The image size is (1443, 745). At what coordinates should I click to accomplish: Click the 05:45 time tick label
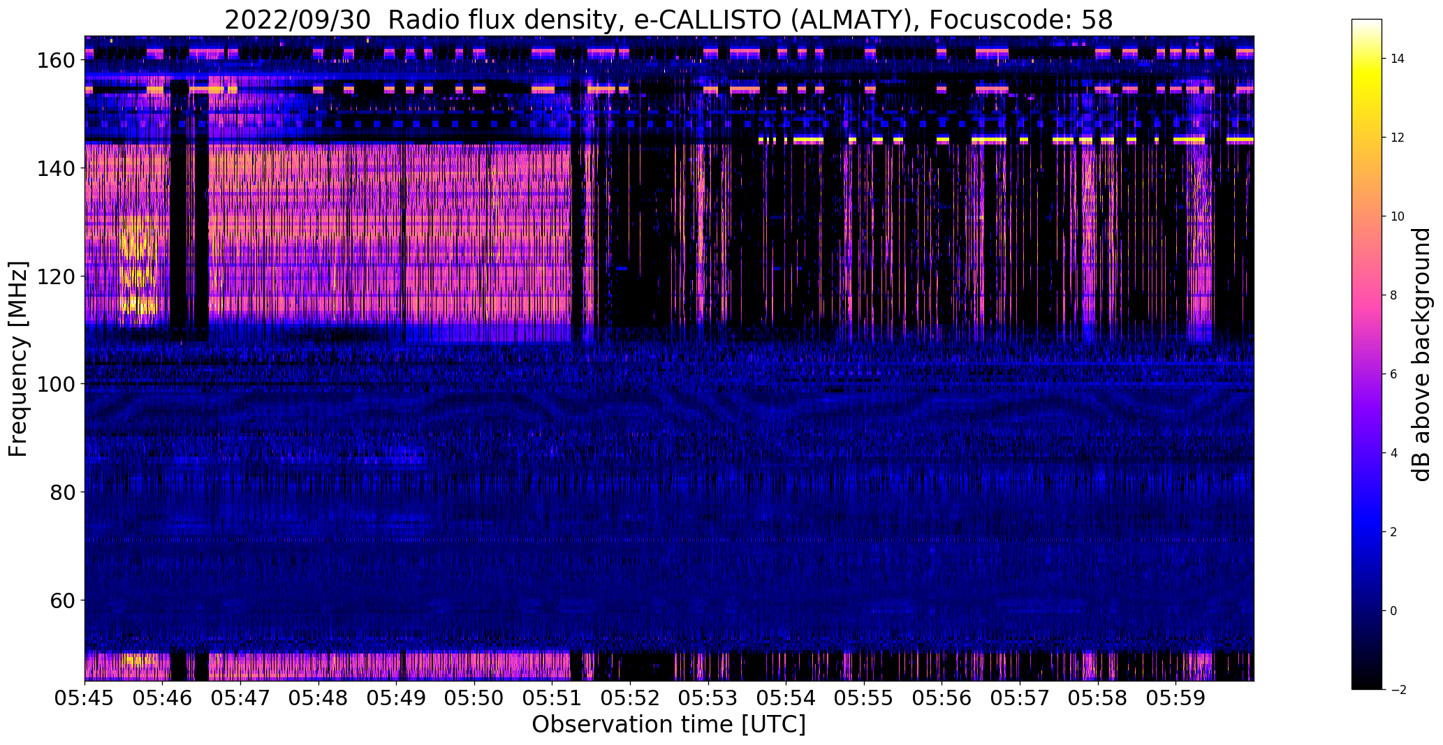(85, 698)
